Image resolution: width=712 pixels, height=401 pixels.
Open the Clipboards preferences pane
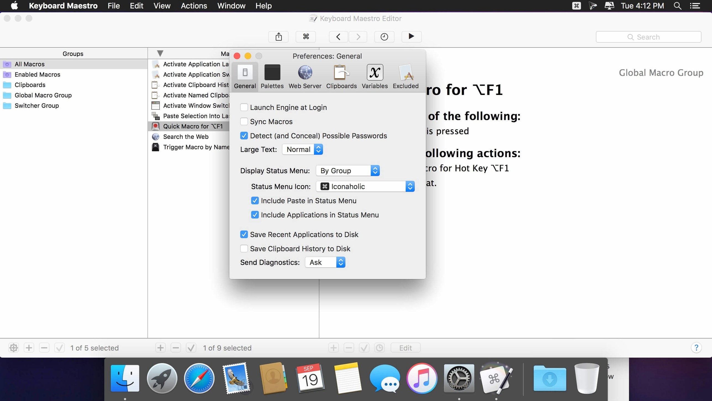pyautogui.click(x=341, y=76)
